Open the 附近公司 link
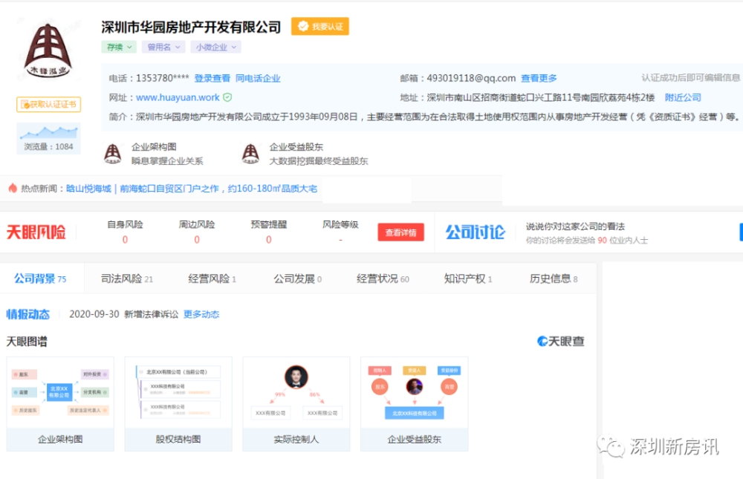 pos(683,97)
